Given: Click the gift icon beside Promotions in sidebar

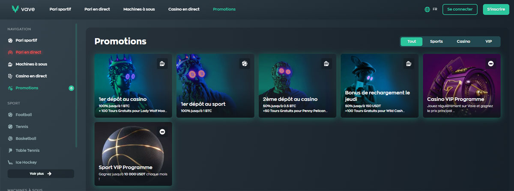Looking at the screenshot, I should [x=10, y=88].
